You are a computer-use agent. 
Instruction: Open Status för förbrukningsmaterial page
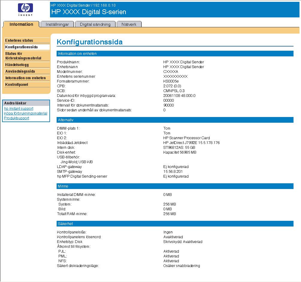(x=27, y=56)
